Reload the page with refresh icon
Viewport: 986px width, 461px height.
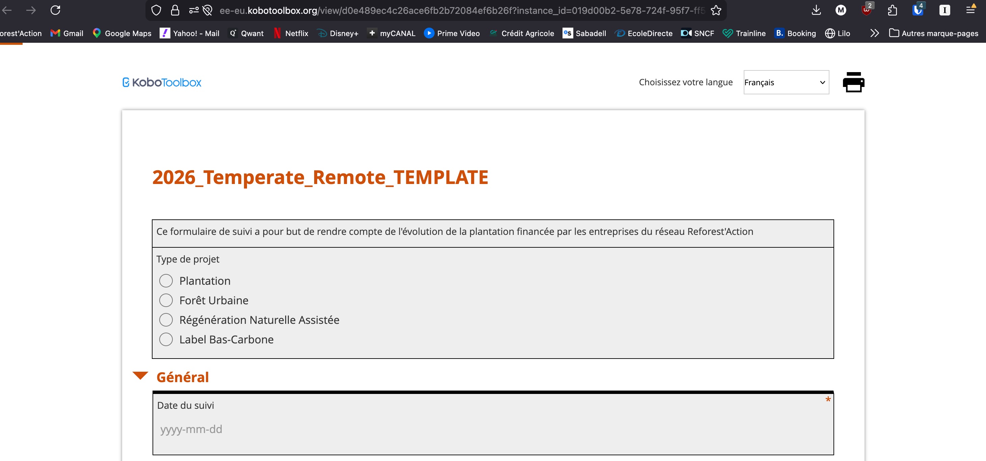click(55, 10)
